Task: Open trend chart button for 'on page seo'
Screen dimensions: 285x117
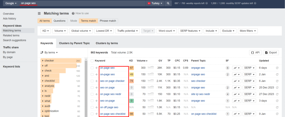Action: click(237, 68)
